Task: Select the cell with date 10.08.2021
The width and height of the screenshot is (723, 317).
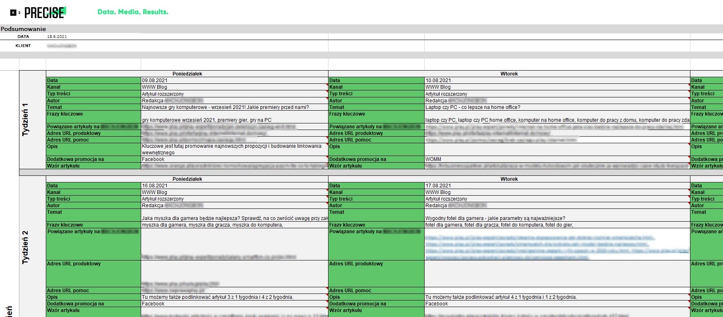Action: point(438,80)
